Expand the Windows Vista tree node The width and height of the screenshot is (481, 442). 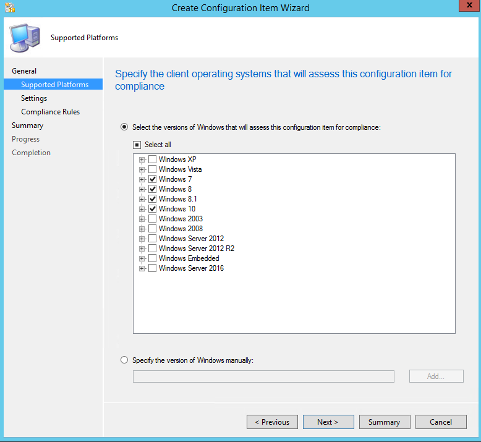click(x=142, y=169)
